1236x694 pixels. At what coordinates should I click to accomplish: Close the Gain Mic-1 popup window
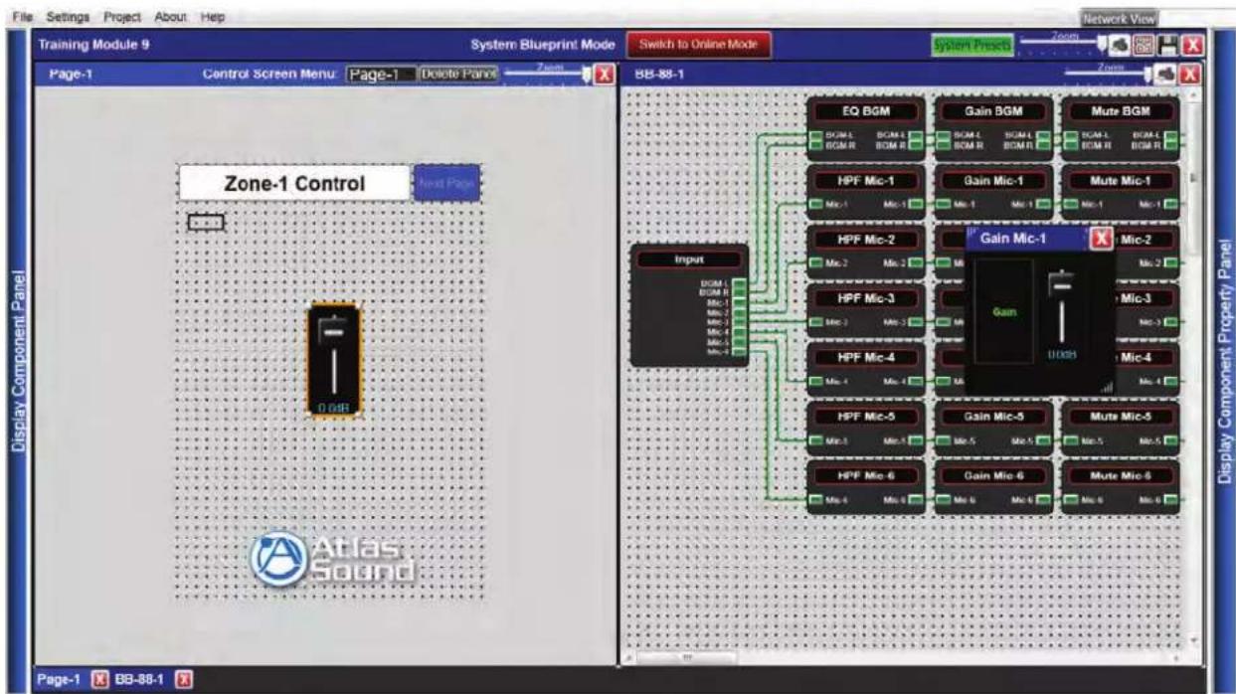[x=1101, y=239]
